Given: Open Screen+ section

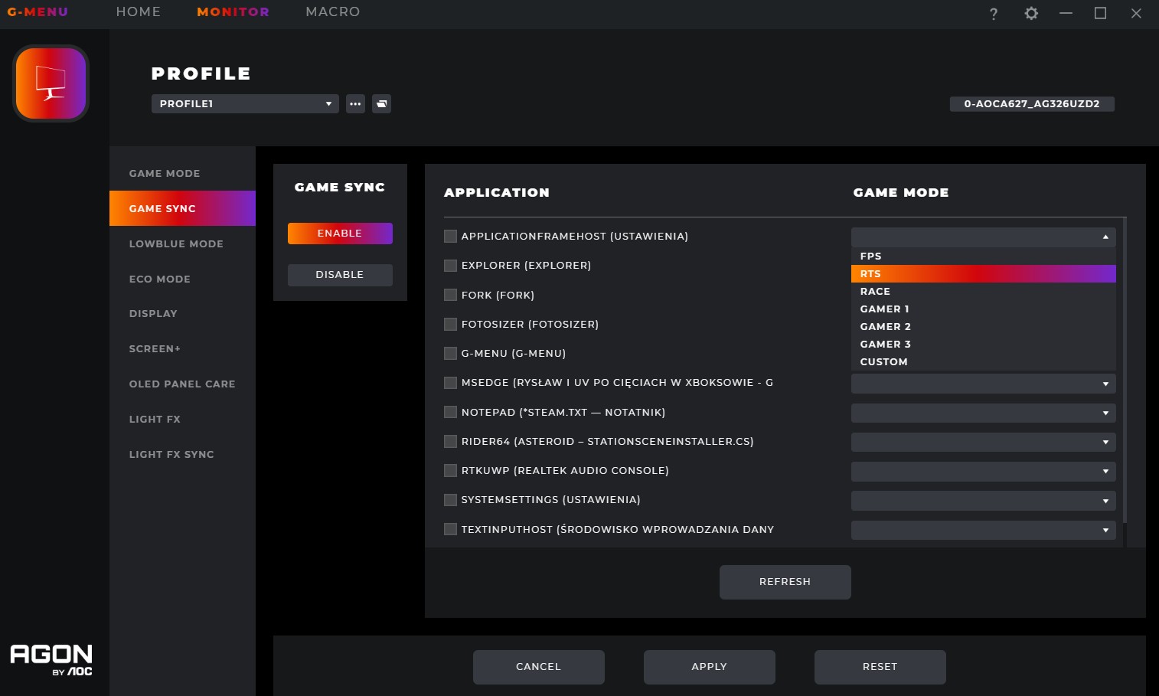Looking at the screenshot, I should coord(182,349).
